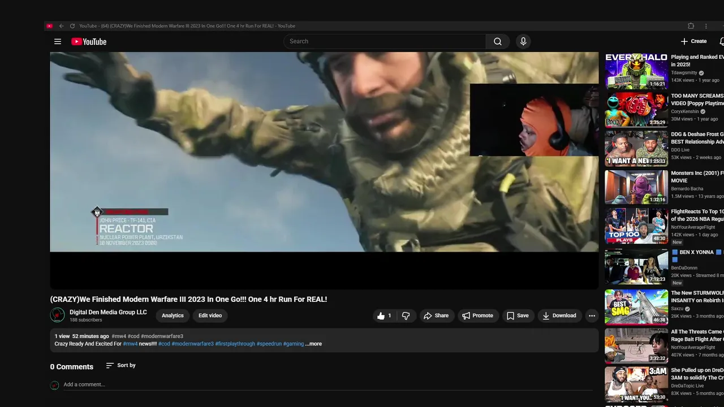Open CoryxKenshin channel name
This screenshot has height=407, width=724.
[x=685, y=111]
